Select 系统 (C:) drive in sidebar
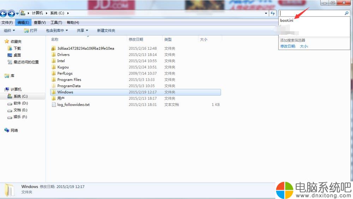This screenshot has height=199, width=353. pyautogui.click(x=20, y=96)
